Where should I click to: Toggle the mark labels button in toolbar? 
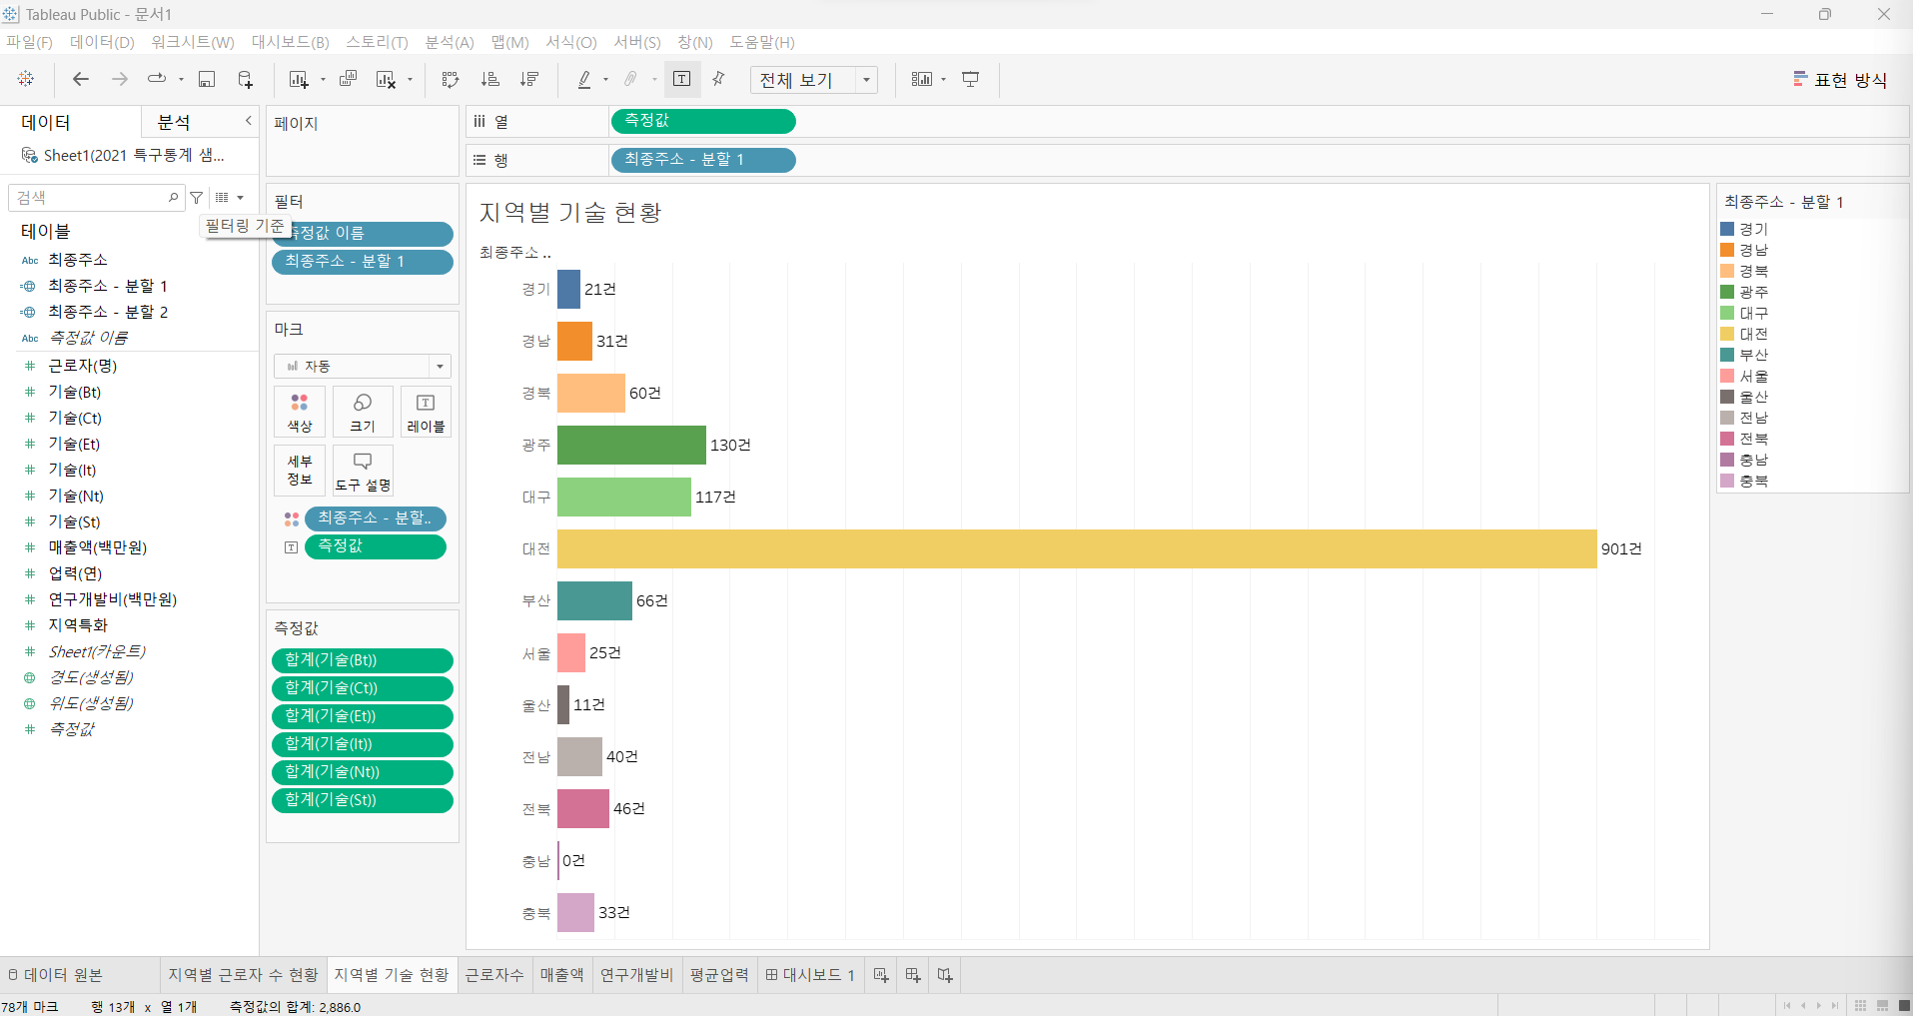tap(682, 79)
